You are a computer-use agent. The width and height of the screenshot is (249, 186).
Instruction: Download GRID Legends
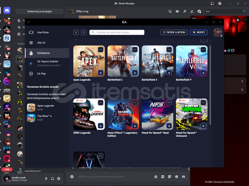click(101, 126)
